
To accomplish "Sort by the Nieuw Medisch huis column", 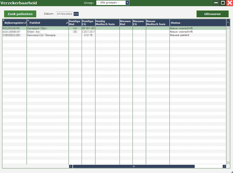I will (157, 23).
